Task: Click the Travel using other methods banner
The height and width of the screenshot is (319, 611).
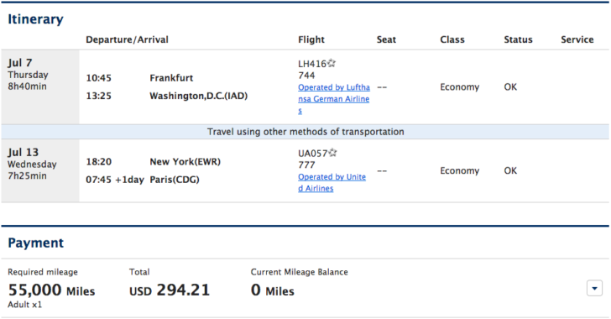Action: [305, 132]
